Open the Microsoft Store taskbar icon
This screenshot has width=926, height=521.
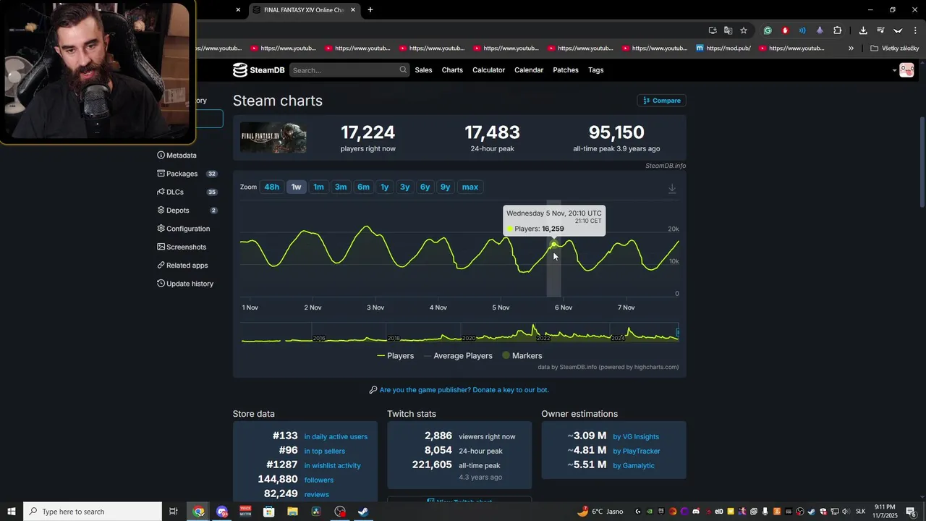click(269, 512)
